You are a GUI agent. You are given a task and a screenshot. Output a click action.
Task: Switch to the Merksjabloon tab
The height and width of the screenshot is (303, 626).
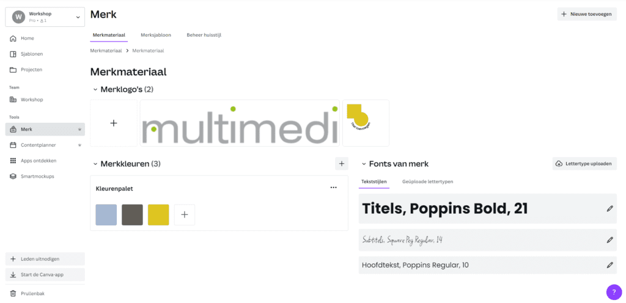click(x=156, y=35)
